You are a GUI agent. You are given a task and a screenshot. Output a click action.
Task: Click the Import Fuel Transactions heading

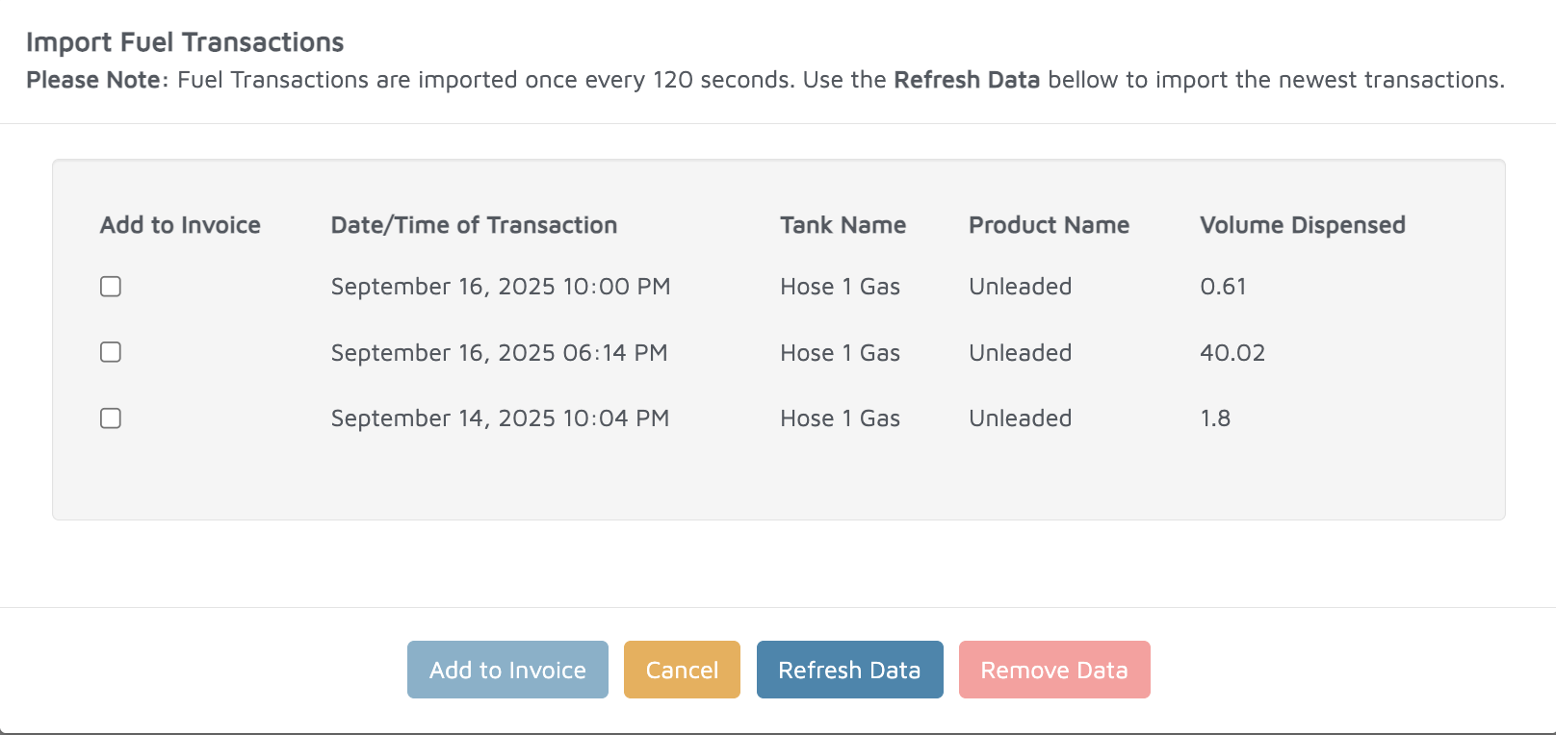185,42
